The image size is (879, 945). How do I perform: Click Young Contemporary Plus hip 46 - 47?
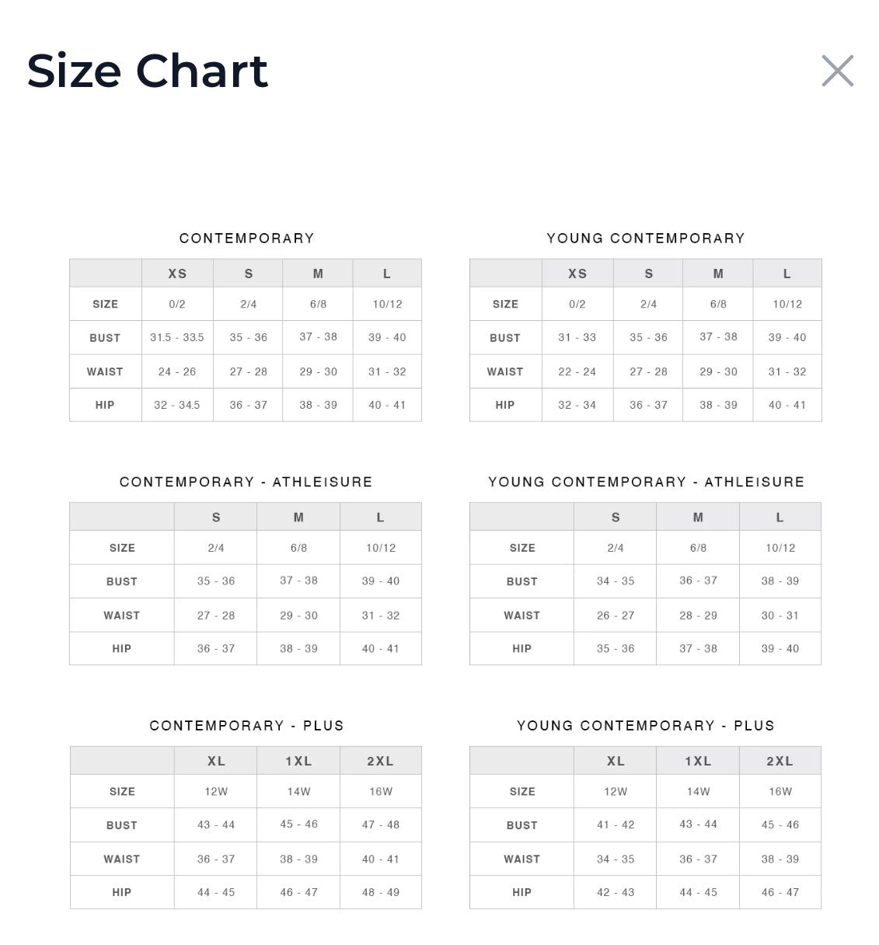tap(780, 892)
